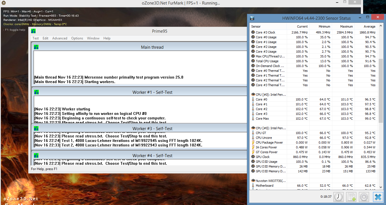Click the chip icon beside Nuvoton W83773S
Viewport: 386px width, 205px height.
pyautogui.click(x=253, y=181)
